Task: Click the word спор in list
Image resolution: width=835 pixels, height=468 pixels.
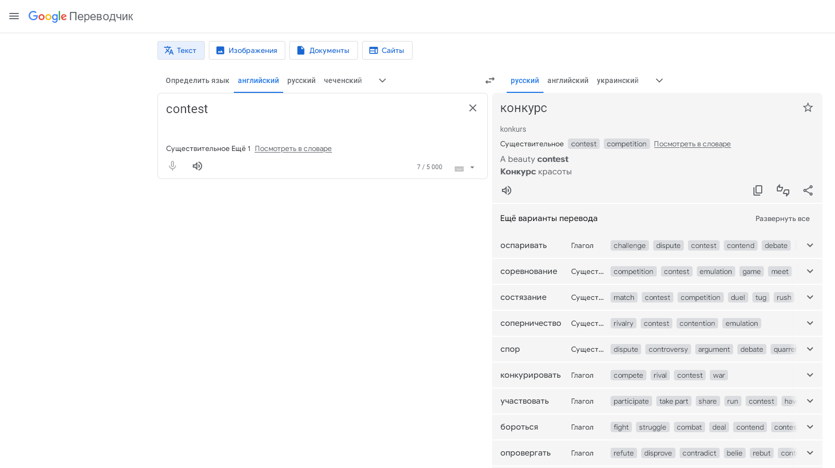Action: (x=510, y=349)
